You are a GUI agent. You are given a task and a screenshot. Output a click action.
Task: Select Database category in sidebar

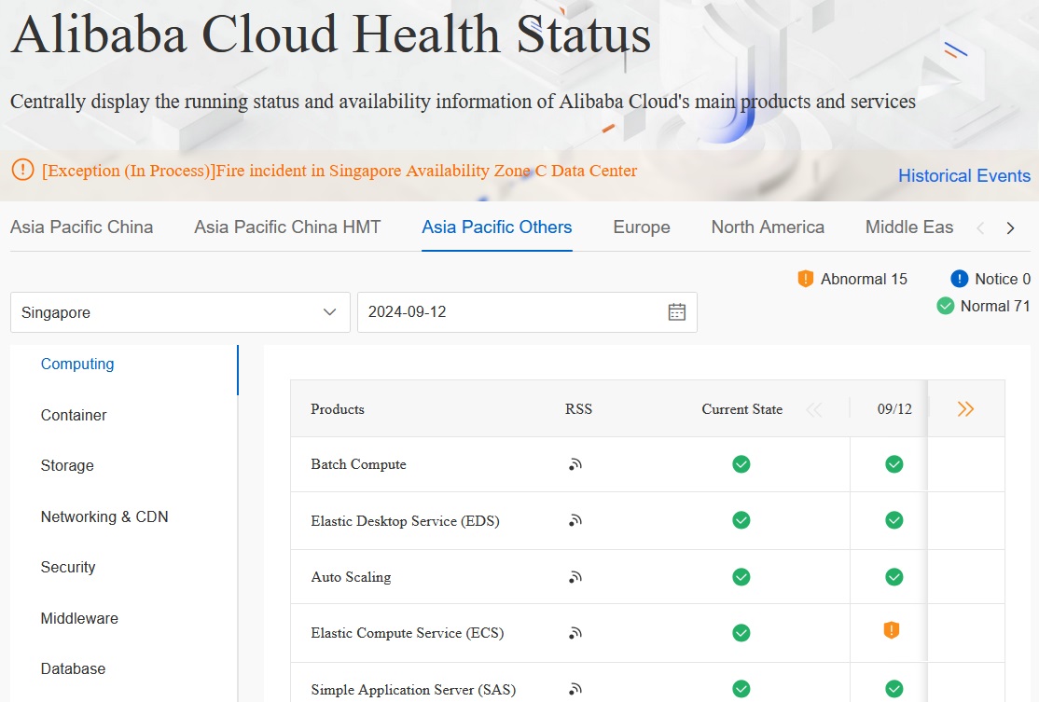point(73,668)
